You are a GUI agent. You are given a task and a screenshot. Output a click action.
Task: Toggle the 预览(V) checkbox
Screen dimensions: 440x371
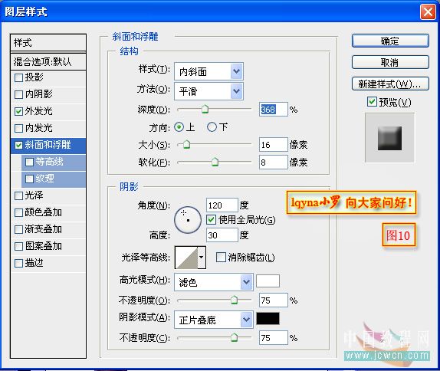(x=372, y=102)
